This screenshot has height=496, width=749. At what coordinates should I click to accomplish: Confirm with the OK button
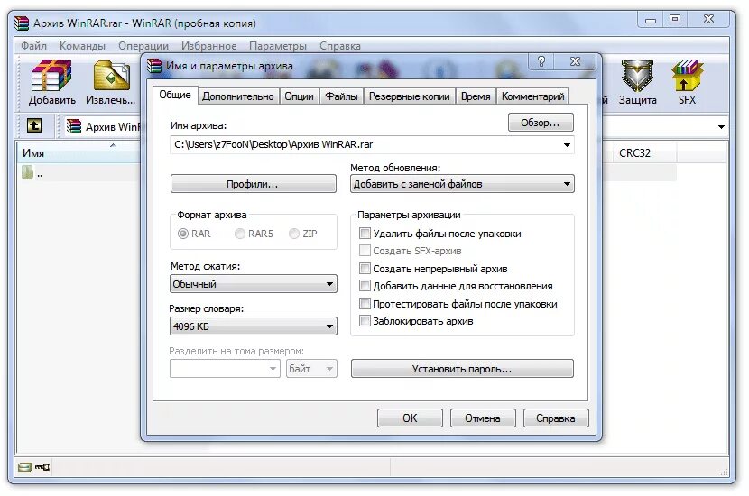point(410,418)
